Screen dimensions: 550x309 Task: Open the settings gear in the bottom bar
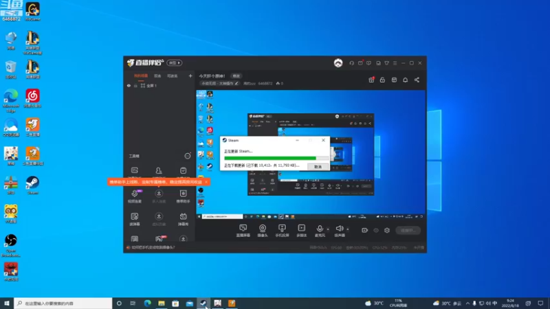click(x=387, y=230)
